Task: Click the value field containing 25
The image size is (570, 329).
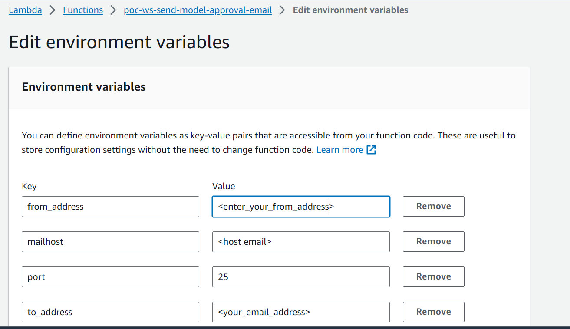Action: pos(301,276)
